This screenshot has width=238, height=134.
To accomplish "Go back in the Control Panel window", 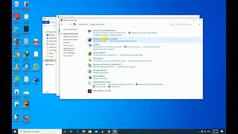I will tap(62, 24).
